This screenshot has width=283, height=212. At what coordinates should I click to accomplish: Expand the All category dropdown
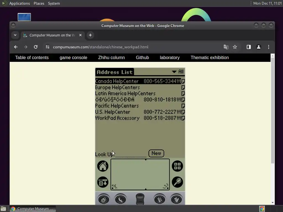[x=178, y=72]
